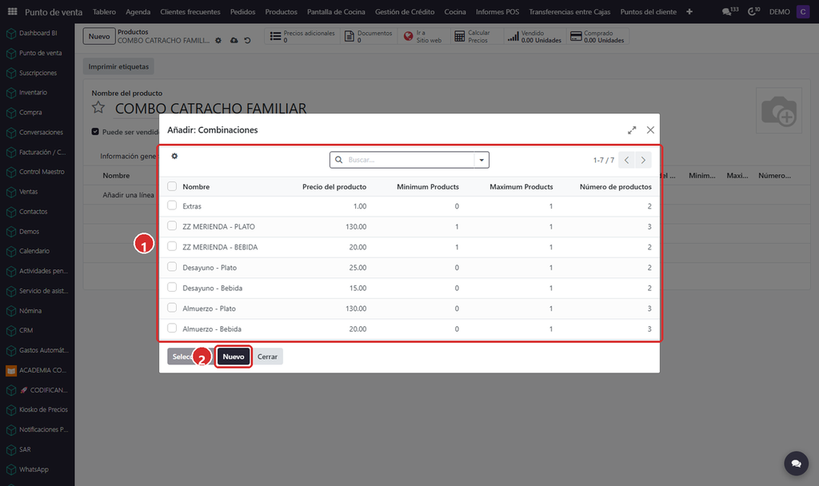Mark product as favorite with star
The image size is (819, 486).
coord(98,108)
